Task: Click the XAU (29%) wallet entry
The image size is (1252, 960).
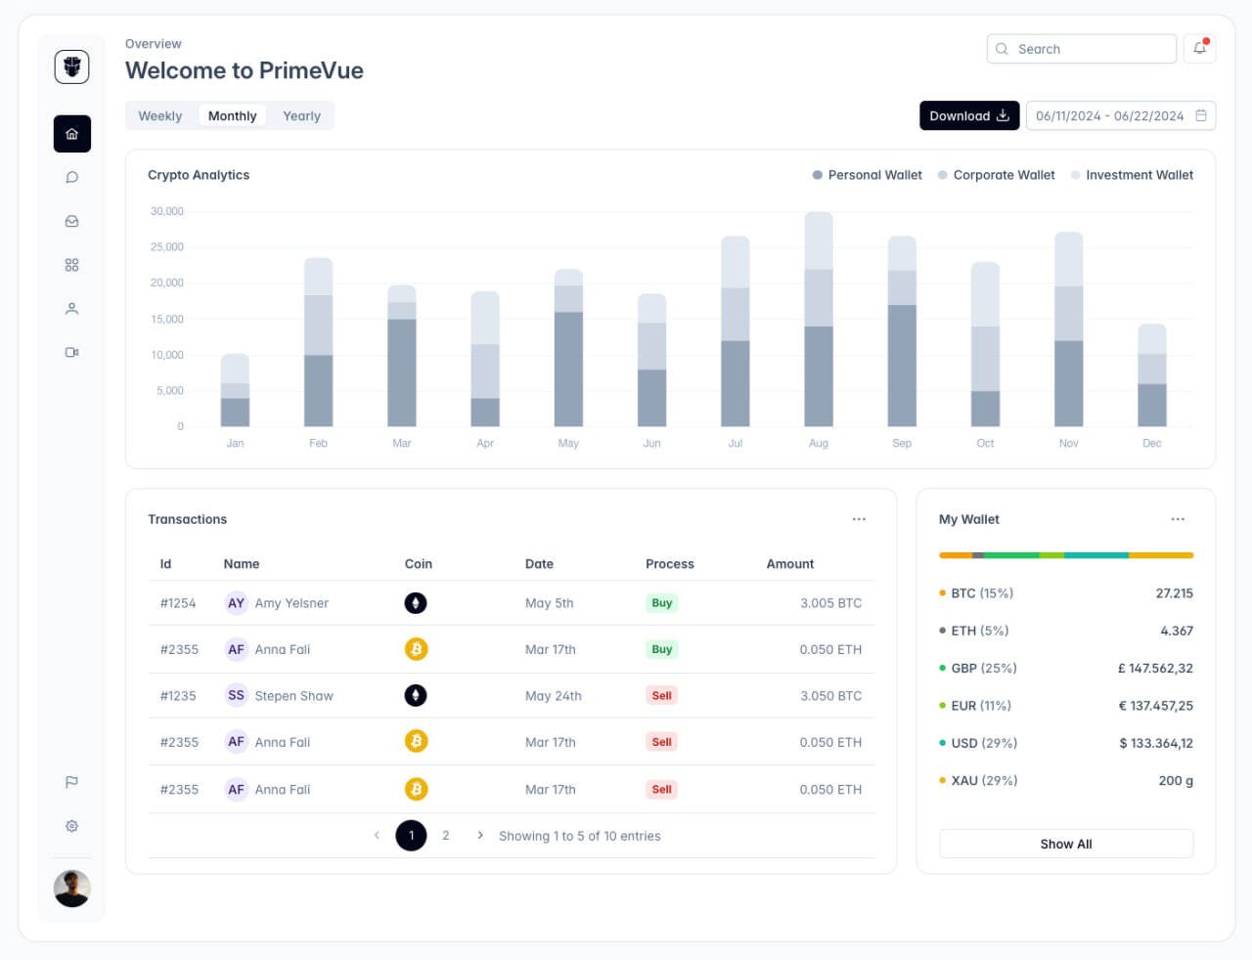Action: point(1066,780)
